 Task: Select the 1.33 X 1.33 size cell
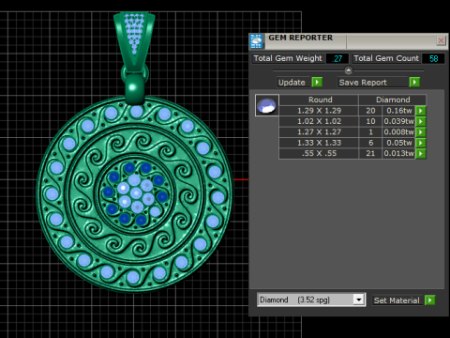click(319, 143)
